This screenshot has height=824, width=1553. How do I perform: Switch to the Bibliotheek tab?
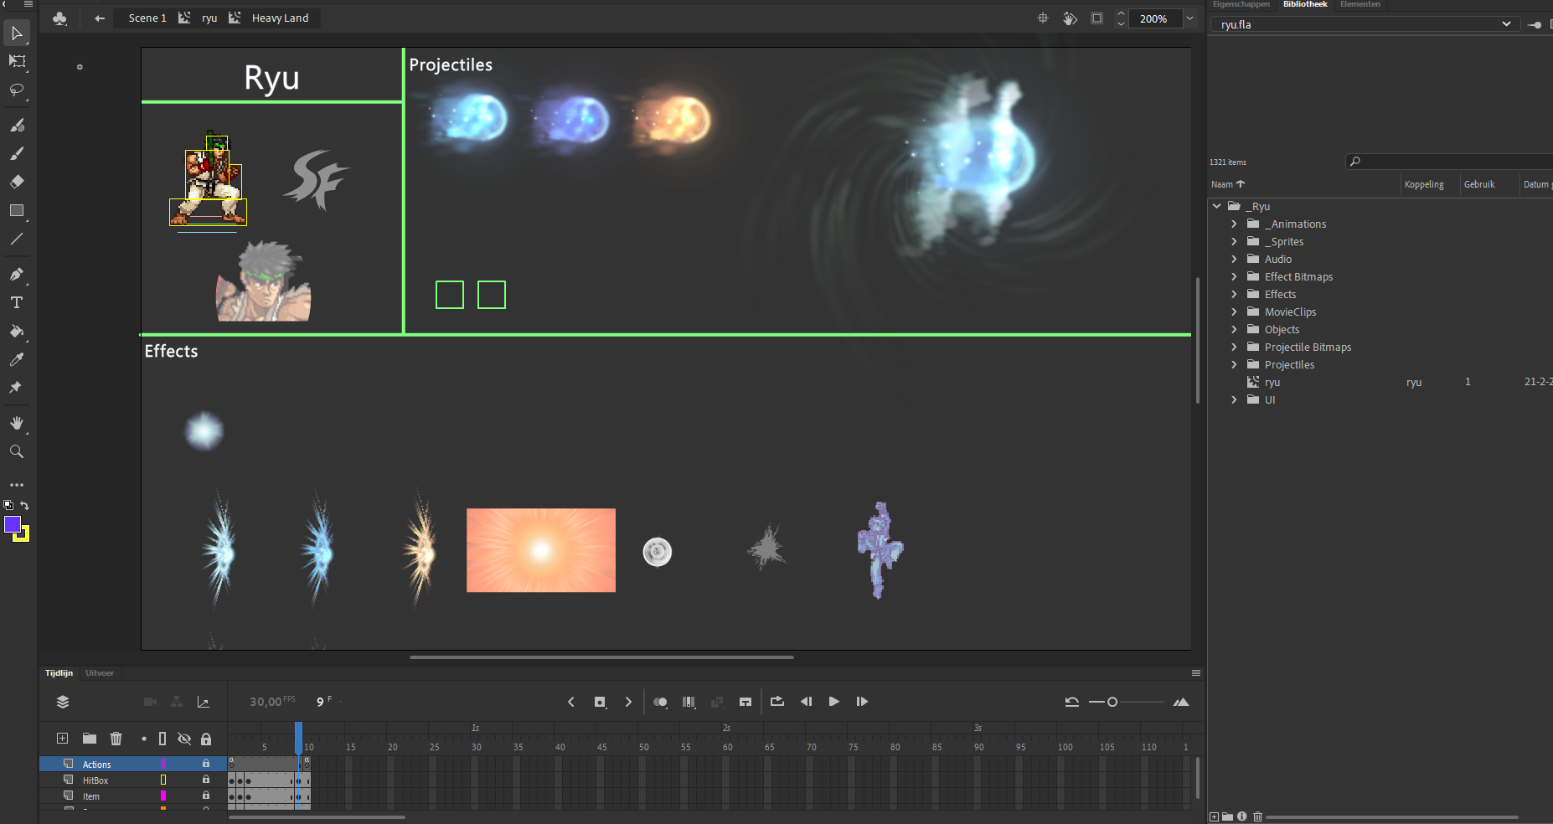(1304, 4)
